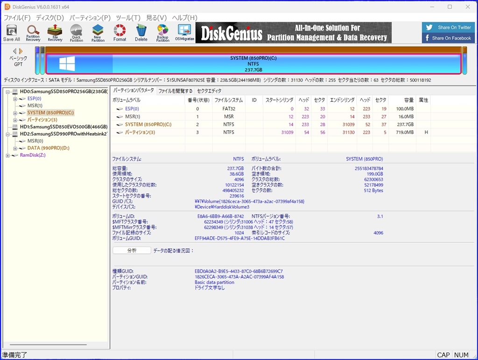Click the Save All toolbar icon
This screenshot has width=478, height=360.
pos(11,33)
